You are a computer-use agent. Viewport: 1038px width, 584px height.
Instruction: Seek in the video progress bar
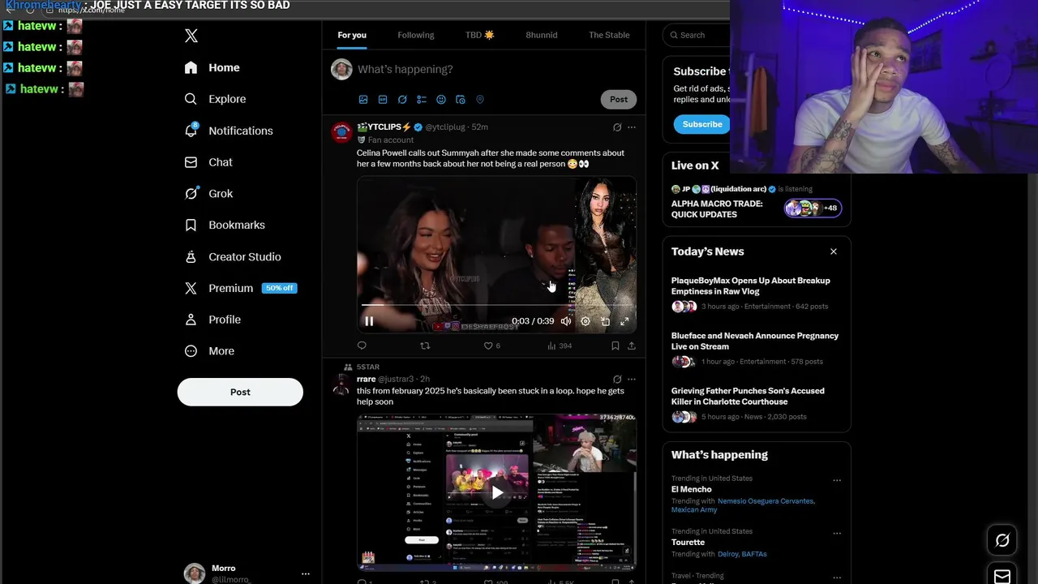tap(496, 305)
